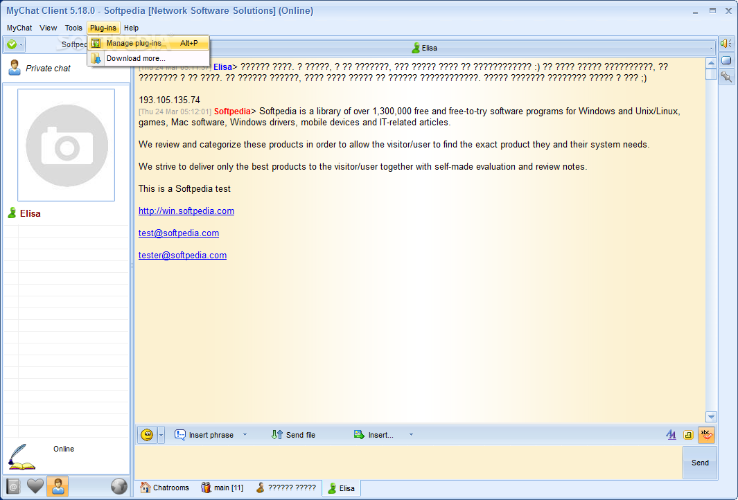
Task: Click into the message input field
Action: point(409,463)
